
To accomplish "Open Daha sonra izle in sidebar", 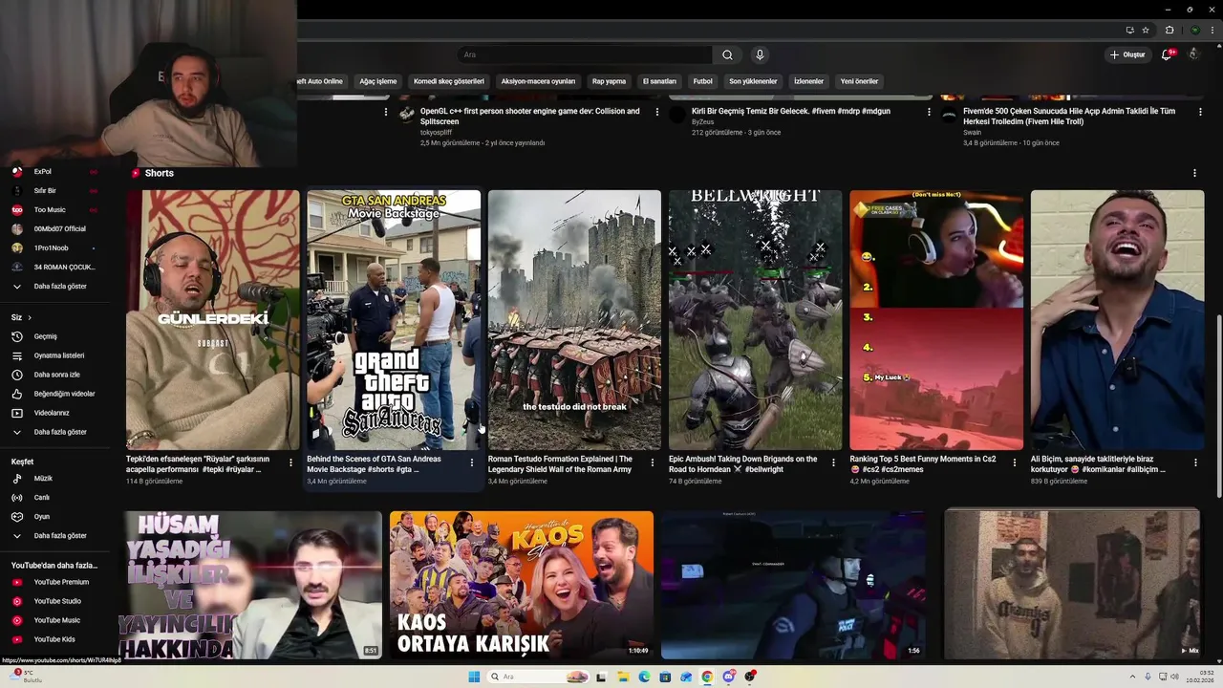I will pos(59,375).
